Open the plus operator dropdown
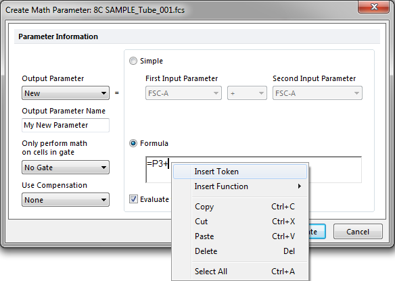Image resolution: width=395 pixels, height=281 pixels. pos(247,93)
